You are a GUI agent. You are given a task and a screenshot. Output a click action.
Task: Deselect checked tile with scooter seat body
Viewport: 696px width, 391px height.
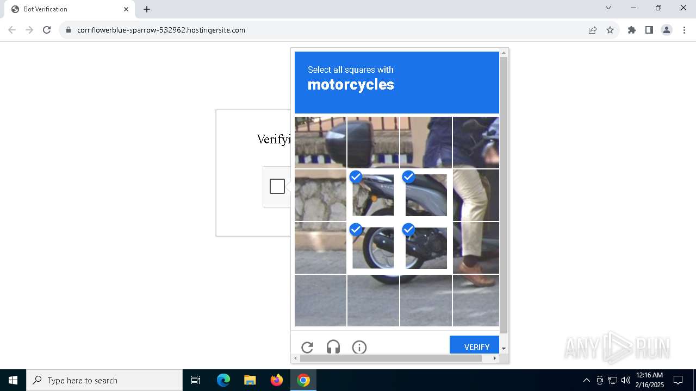pos(426,195)
